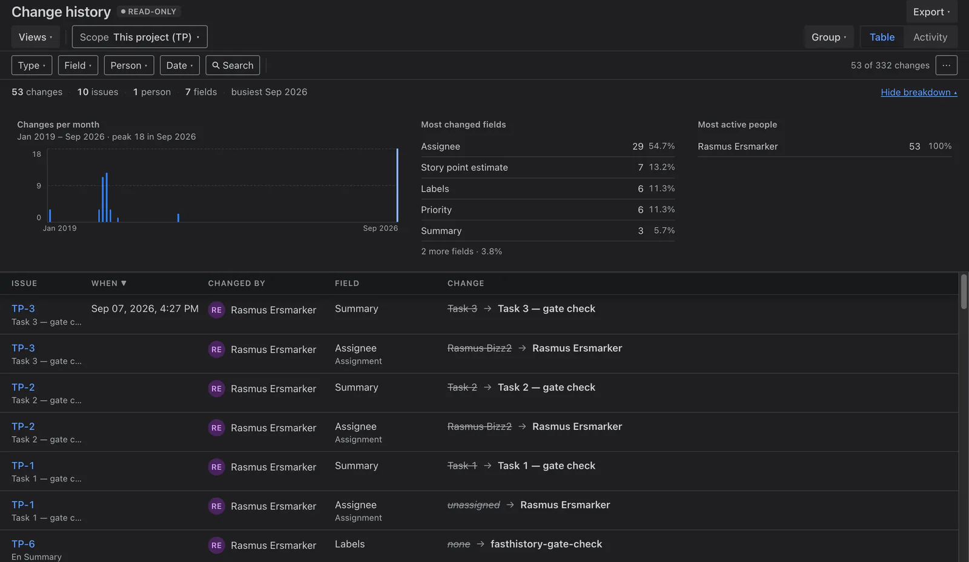Click the CHANGED BY column header
This screenshot has height=562, width=969.
(x=237, y=283)
